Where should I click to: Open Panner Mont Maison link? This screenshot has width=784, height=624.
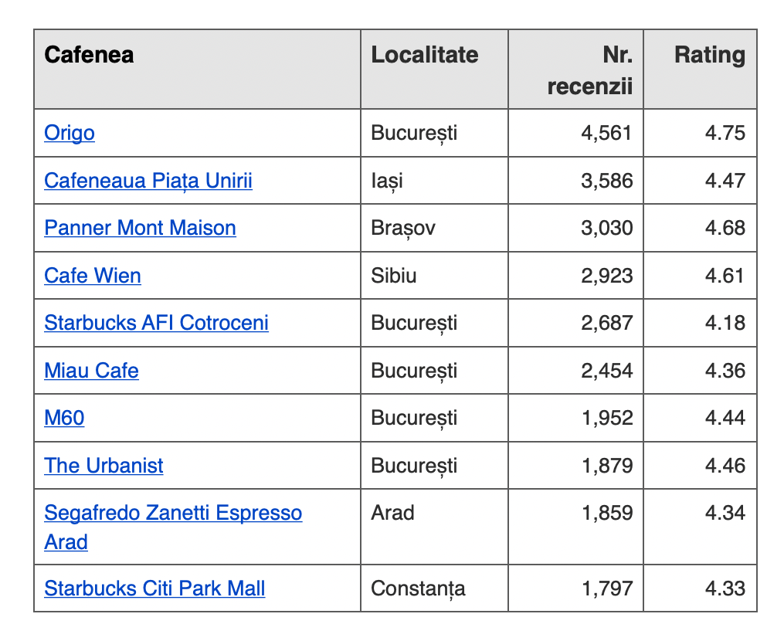click(140, 228)
